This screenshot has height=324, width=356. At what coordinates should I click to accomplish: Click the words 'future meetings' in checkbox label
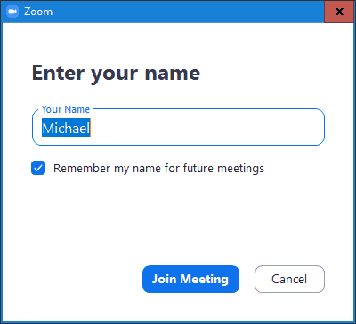pyautogui.click(x=223, y=169)
